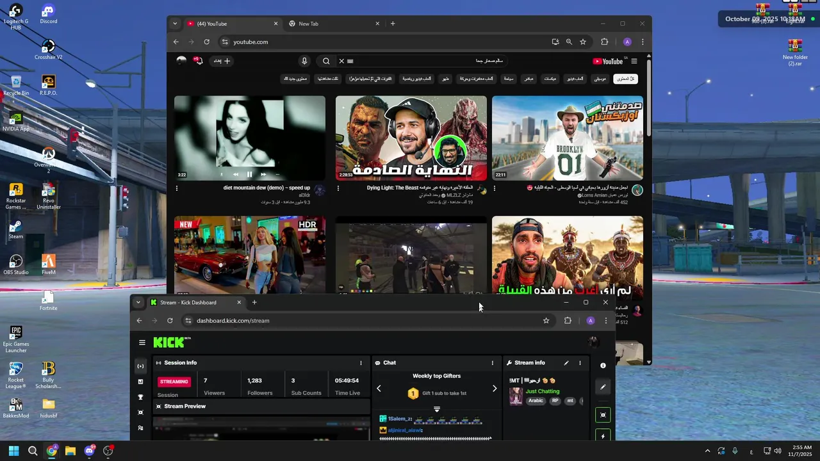Open the Kick achievements trophy sidebar icon

click(x=140, y=397)
